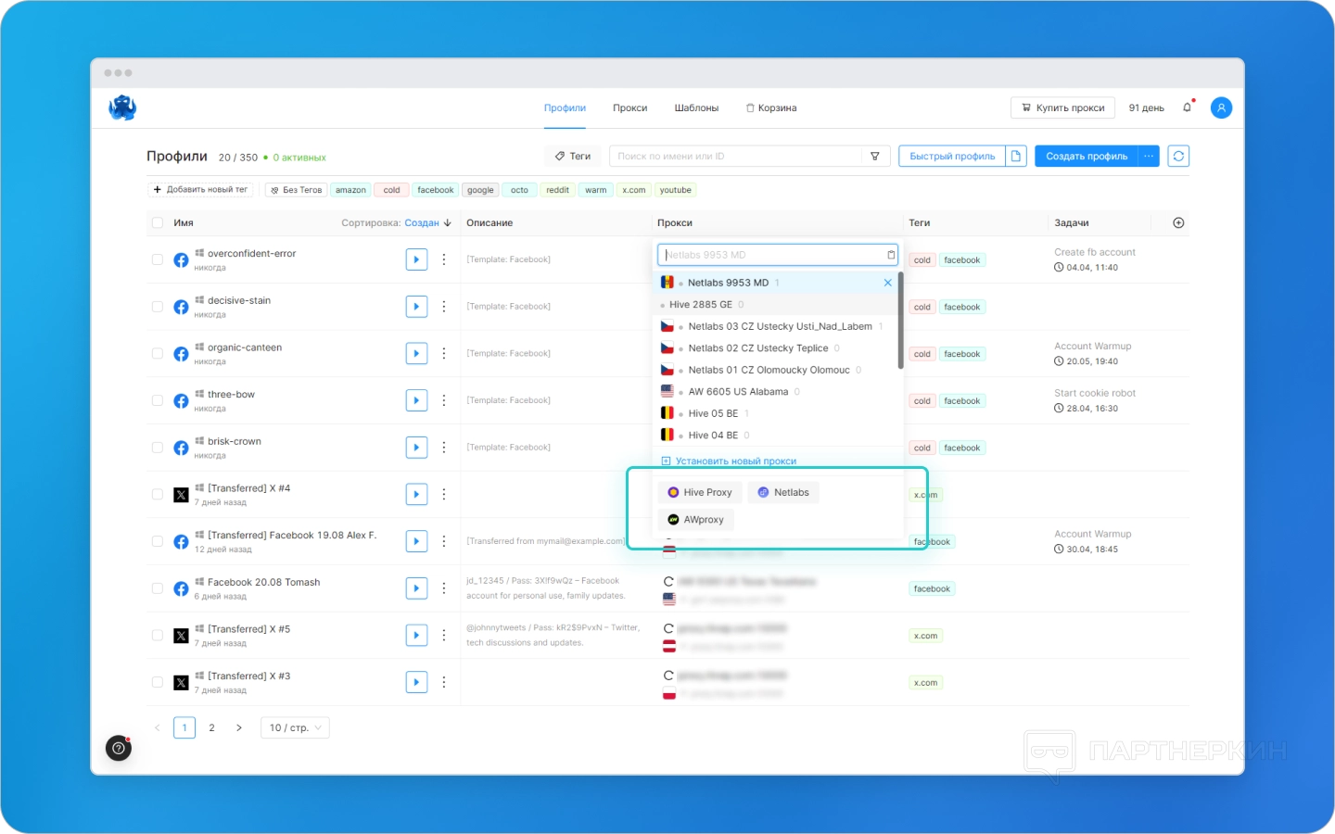The width and height of the screenshot is (1335, 834).
Task: Open the user account avatar
Action: tap(1222, 107)
